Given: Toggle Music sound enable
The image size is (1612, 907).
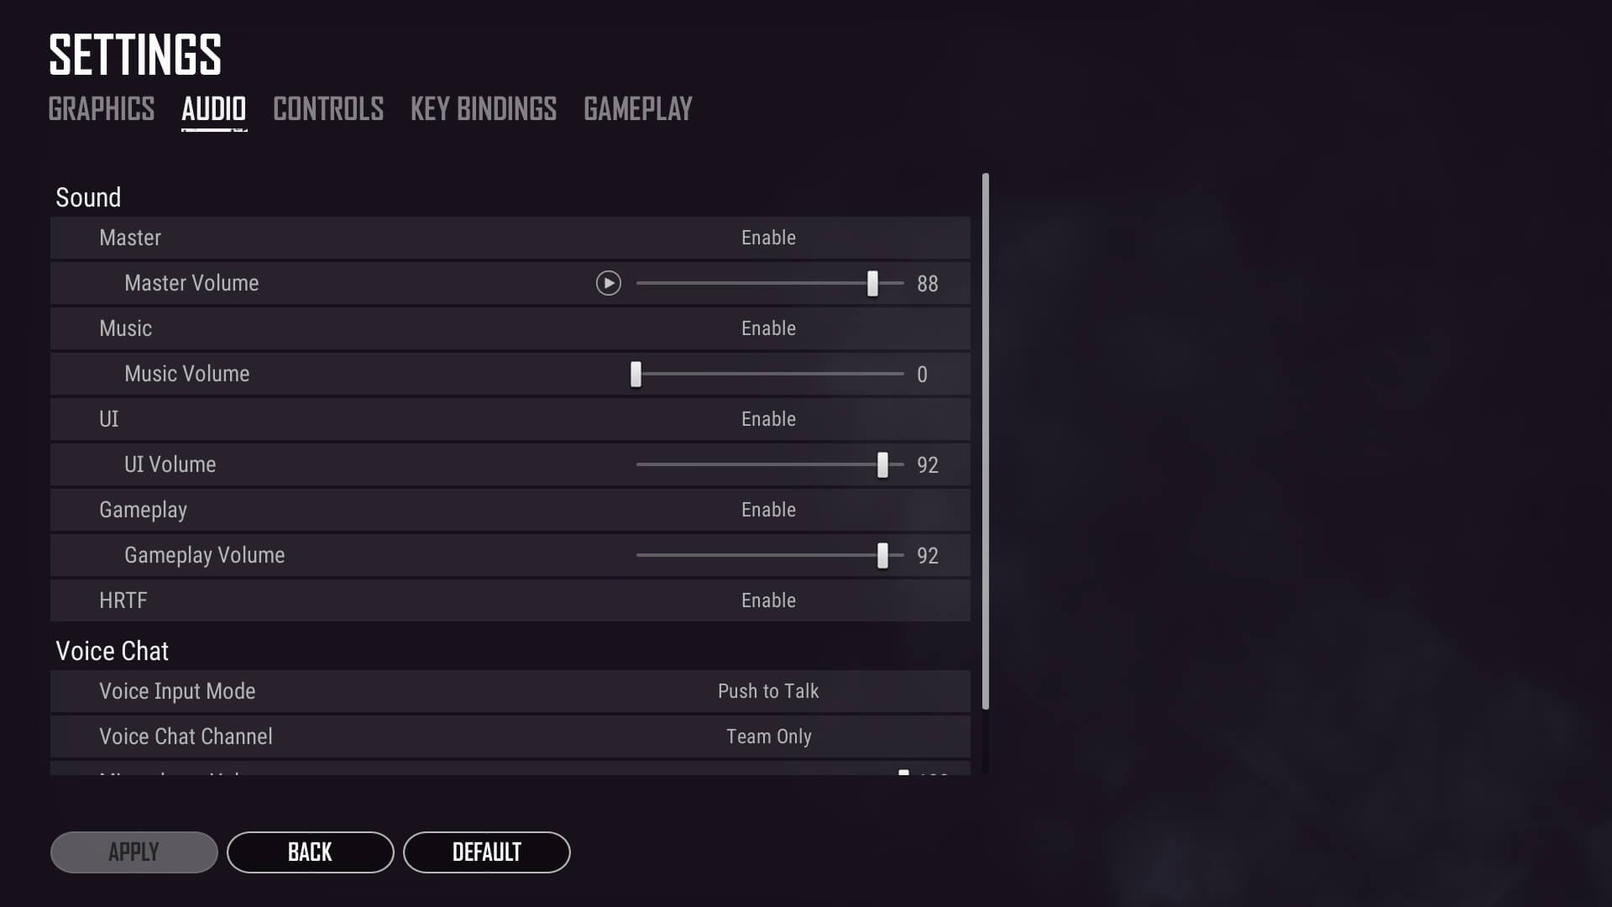Looking at the screenshot, I should click(768, 328).
